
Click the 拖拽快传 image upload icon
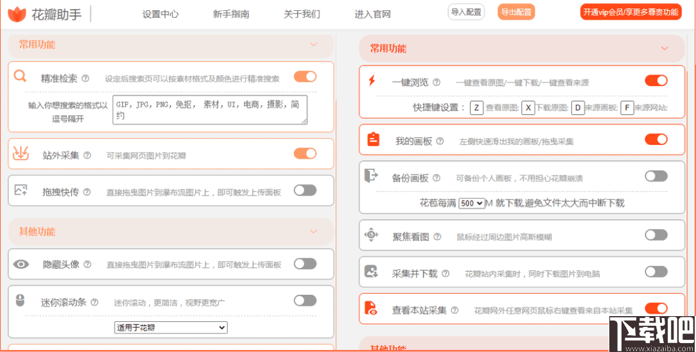(x=21, y=190)
